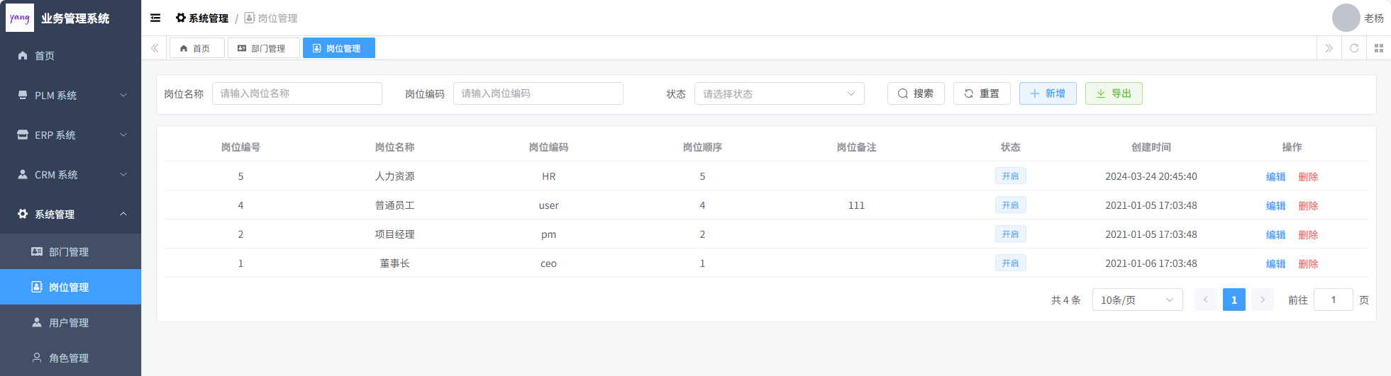Click 编辑 for the 人力资源 row
1391x376 pixels.
[1275, 177]
